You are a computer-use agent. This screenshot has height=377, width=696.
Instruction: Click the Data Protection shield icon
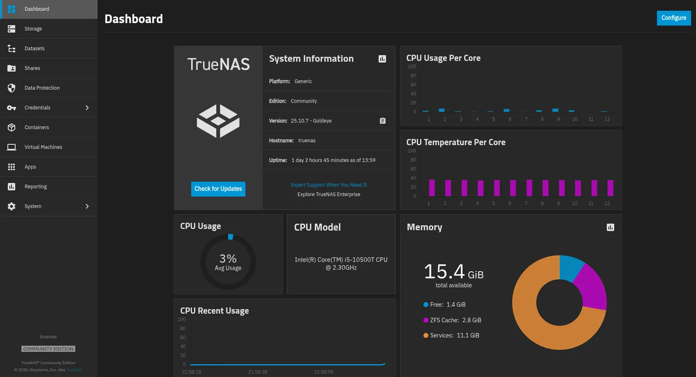12,88
